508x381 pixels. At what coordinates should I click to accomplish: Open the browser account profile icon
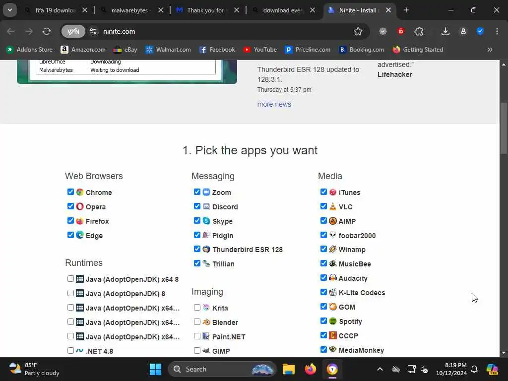[x=463, y=31]
